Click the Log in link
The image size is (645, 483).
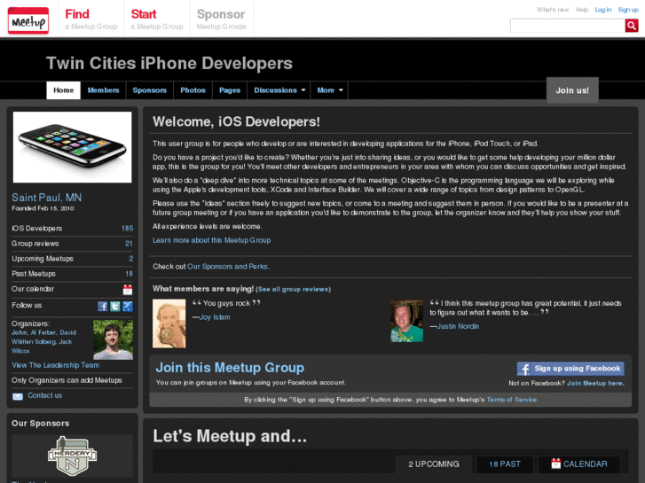(603, 10)
